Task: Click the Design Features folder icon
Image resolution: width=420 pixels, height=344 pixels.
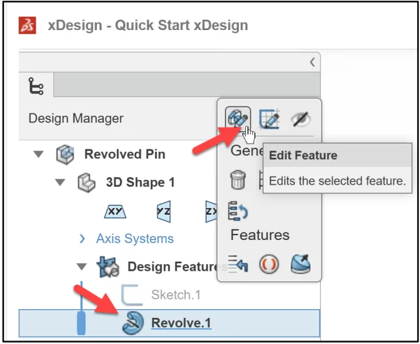Action: [108, 267]
